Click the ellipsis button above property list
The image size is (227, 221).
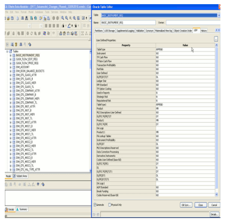coord(216,39)
